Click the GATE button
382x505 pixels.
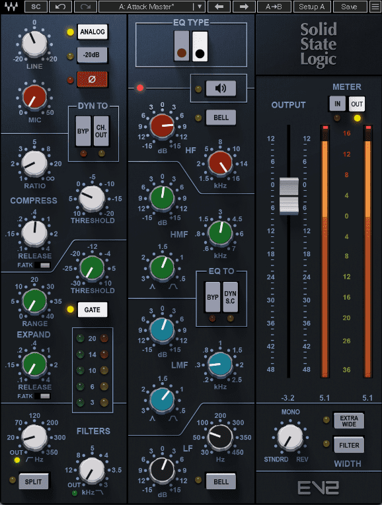pyautogui.click(x=93, y=310)
